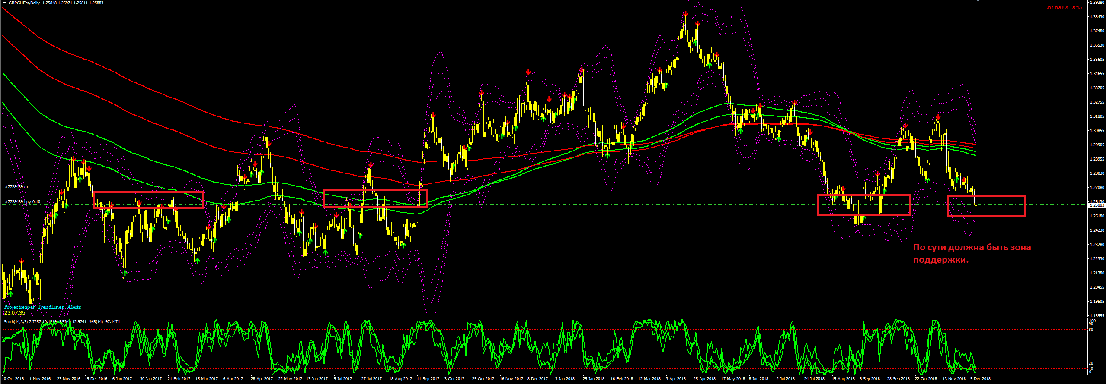This screenshot has height=384, width=1106.
Task: Select the #7728439 buy 0.10 order label
Action: pos(22,202)
